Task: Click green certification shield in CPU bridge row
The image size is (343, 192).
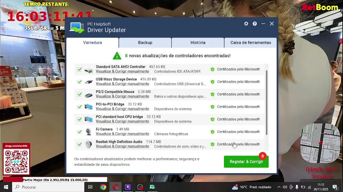Action: (212, 119)
